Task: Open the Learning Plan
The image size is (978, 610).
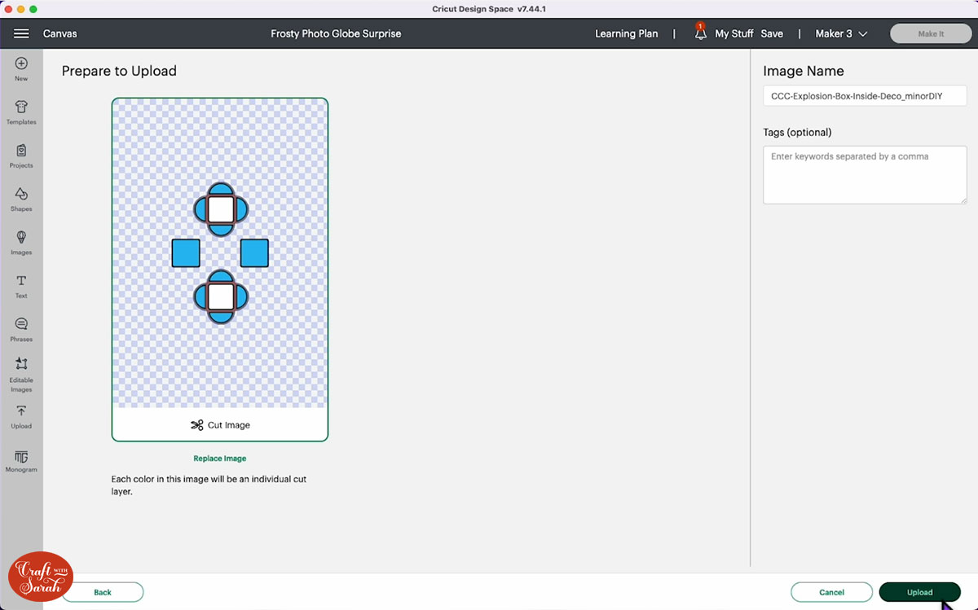Action: pyautogui.click(x=626, y=33)
